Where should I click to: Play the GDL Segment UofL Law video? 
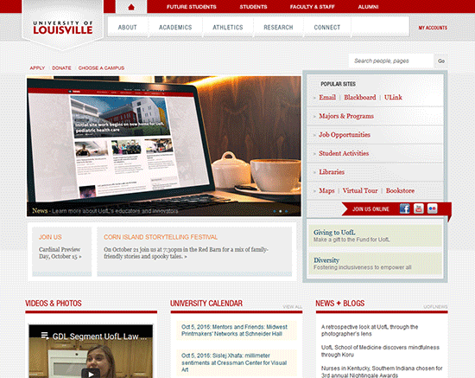(91, 374)
